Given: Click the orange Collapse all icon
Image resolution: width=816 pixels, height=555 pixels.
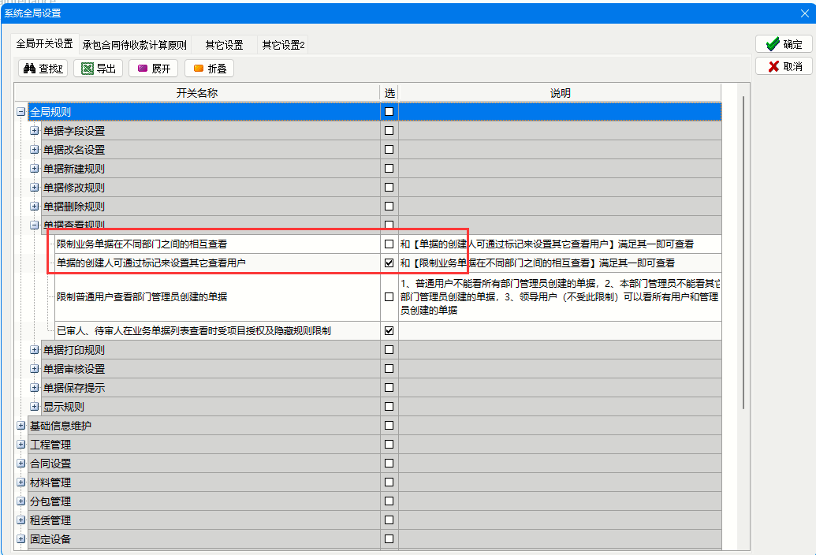Looking at the screenshot, I should pos(199,69).
